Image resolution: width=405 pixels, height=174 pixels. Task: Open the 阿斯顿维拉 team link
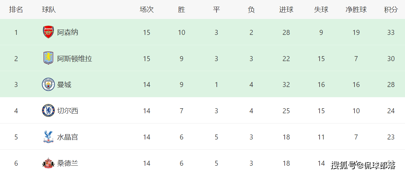(x=74, y=59)
